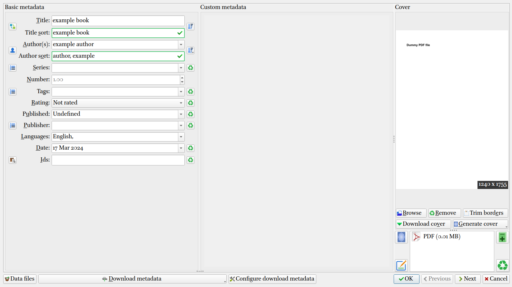
Task: Open the manage publishers icon
Action: pos(13,125)
